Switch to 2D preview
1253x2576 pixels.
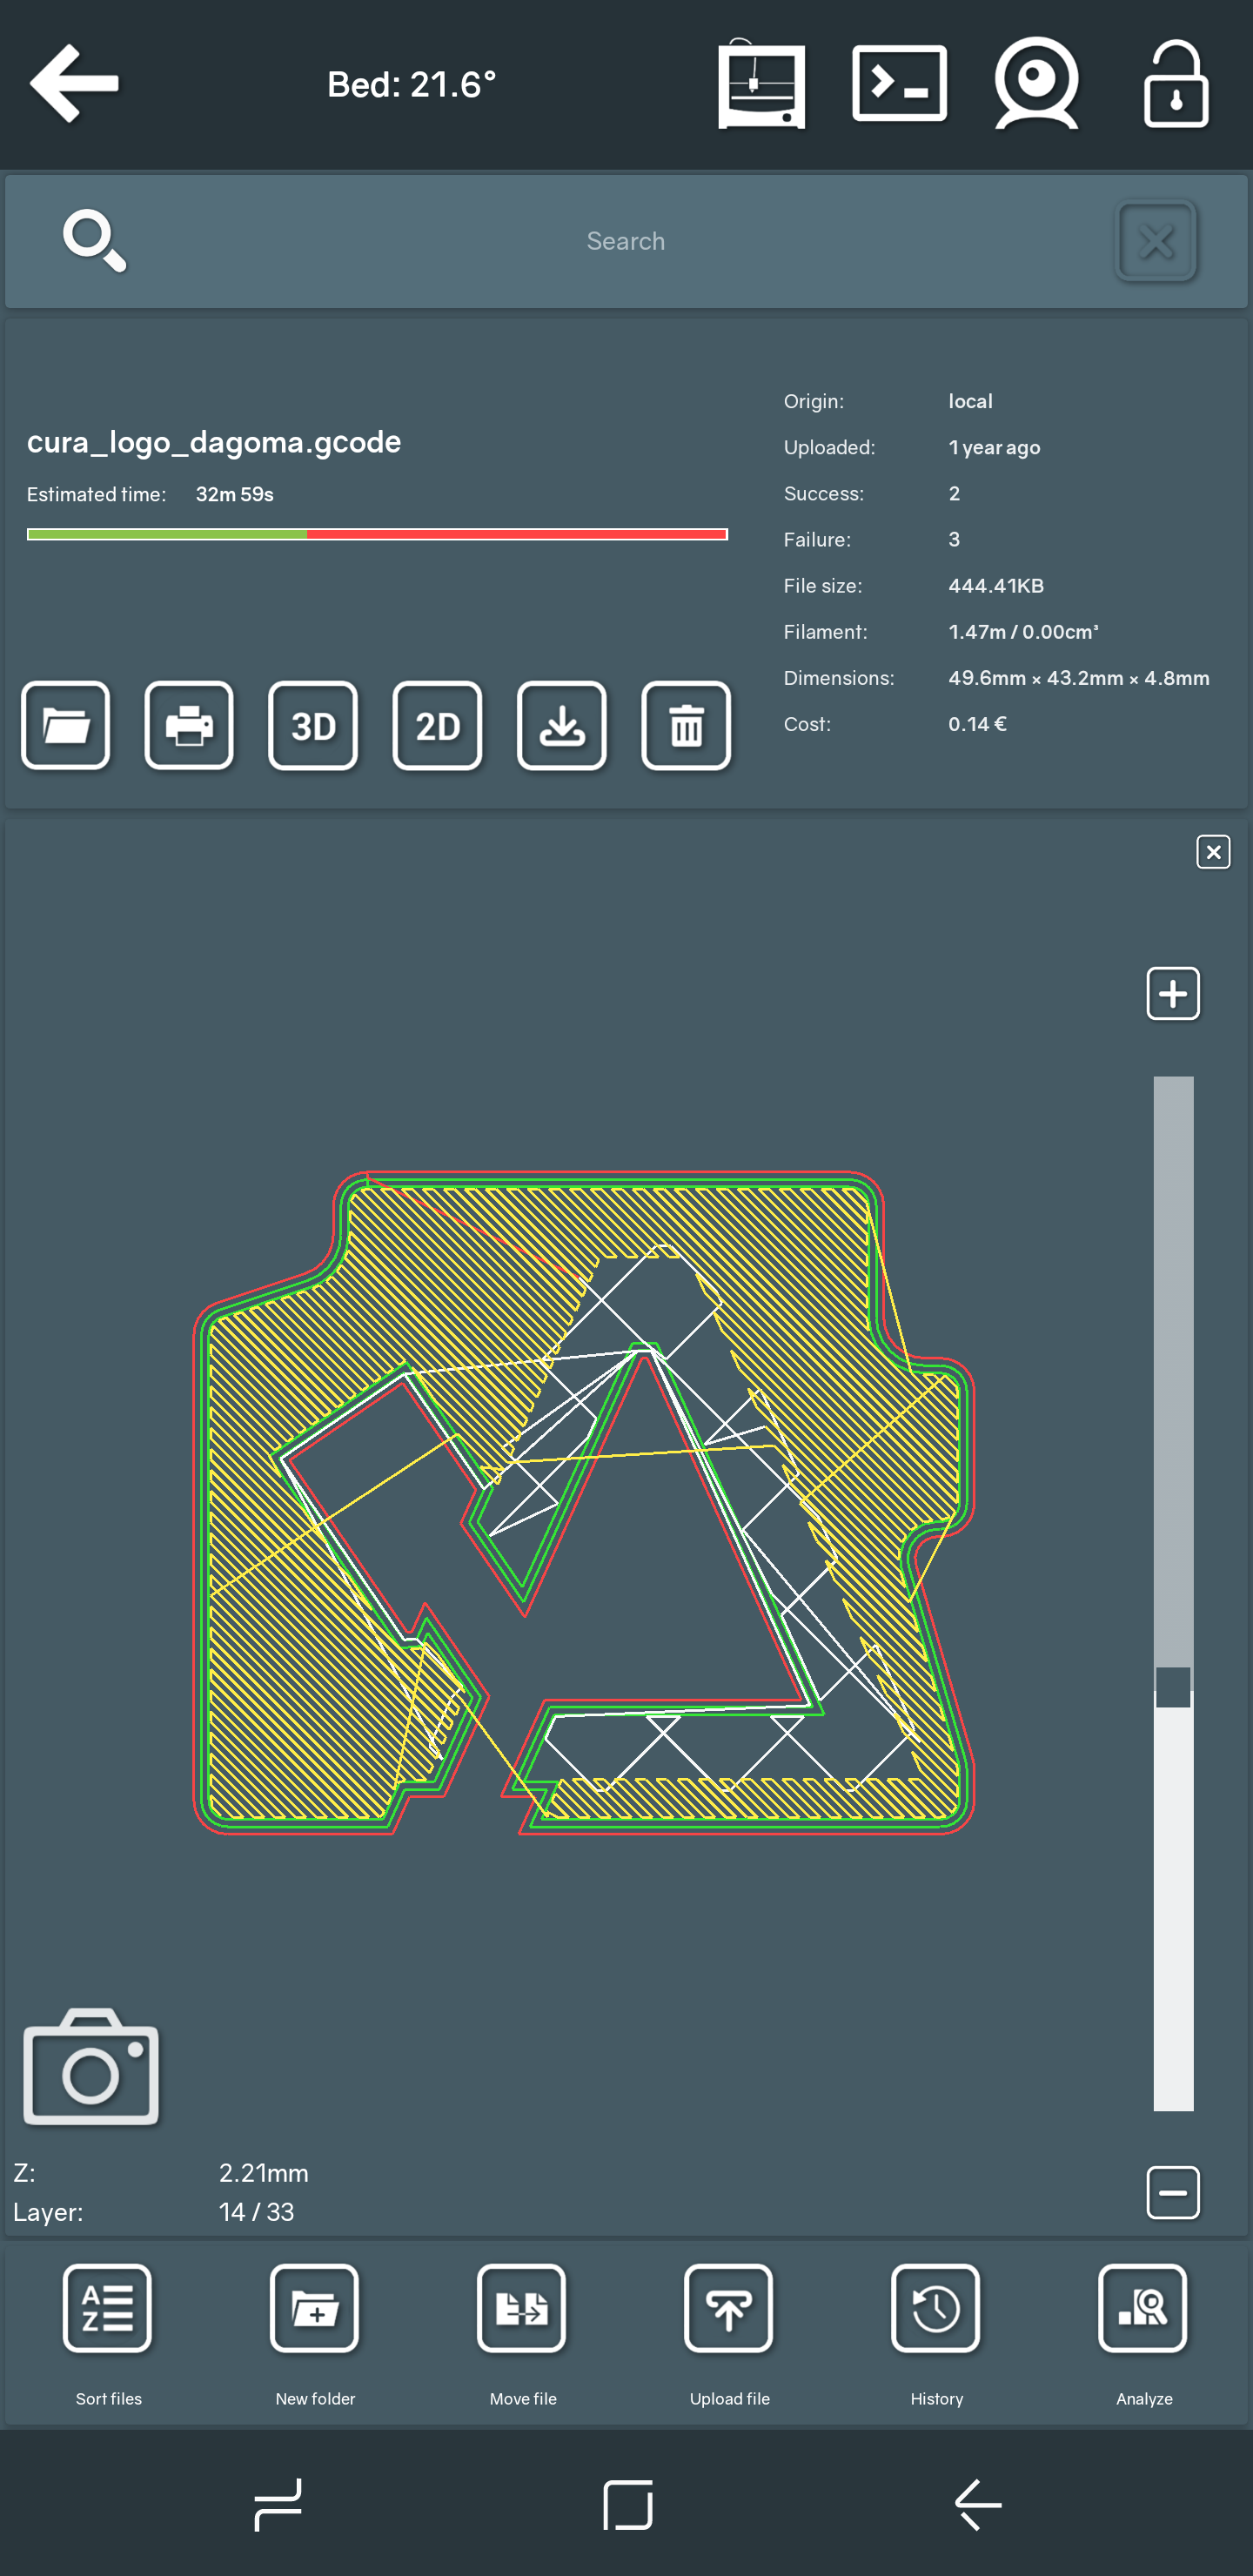[437, 726]
